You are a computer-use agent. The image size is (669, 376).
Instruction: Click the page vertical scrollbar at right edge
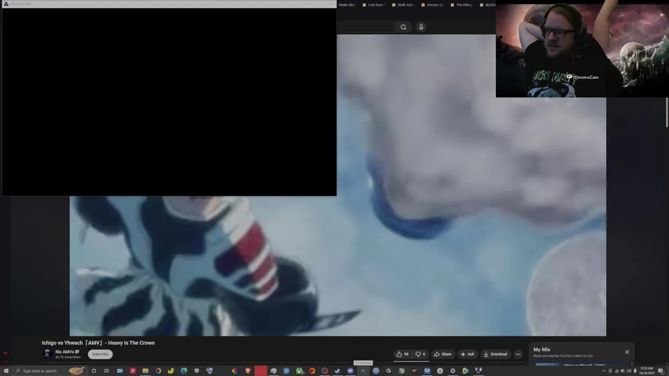click(x=667, y=112)
